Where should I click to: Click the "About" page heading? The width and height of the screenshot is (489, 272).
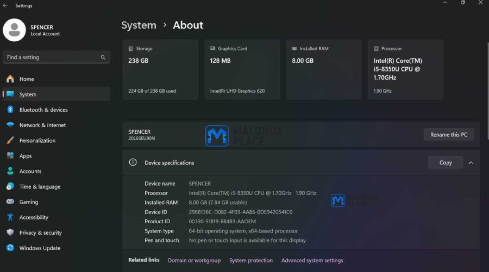click(x=188, y=25)
